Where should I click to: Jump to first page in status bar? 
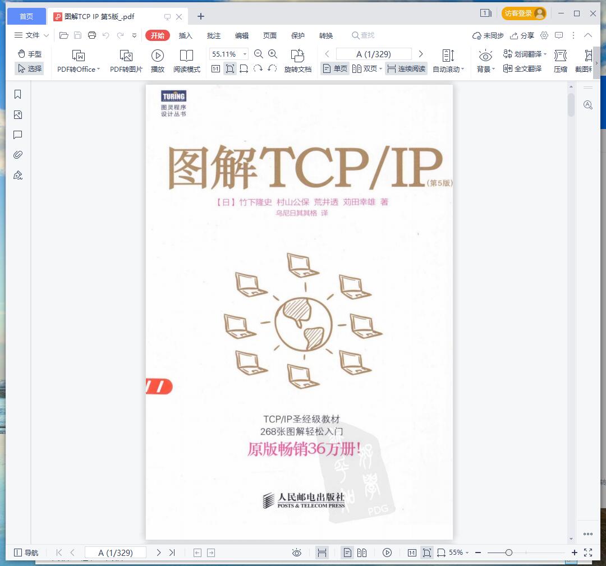pyautogui.click(x=59, y=553)
